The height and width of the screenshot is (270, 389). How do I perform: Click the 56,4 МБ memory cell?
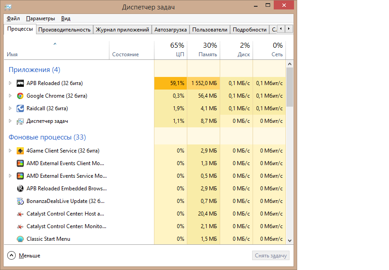tap(204, 96)
